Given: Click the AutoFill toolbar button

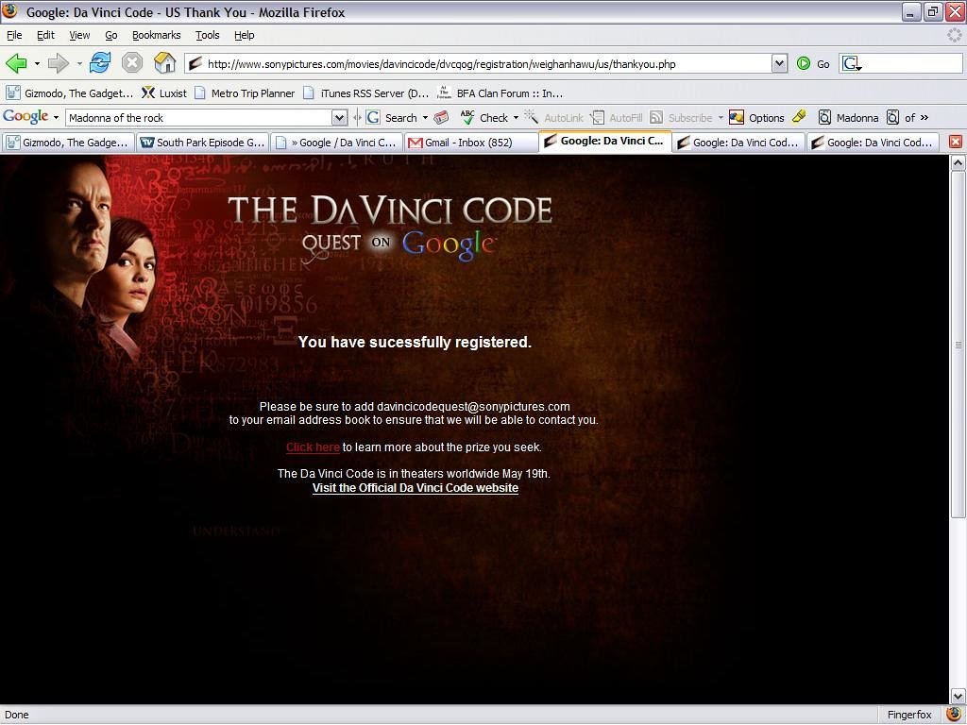Looking at the screenshot, I should pos(617,118).
